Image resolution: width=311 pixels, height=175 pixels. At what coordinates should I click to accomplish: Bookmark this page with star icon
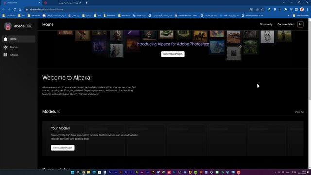(x=262, y=9)
